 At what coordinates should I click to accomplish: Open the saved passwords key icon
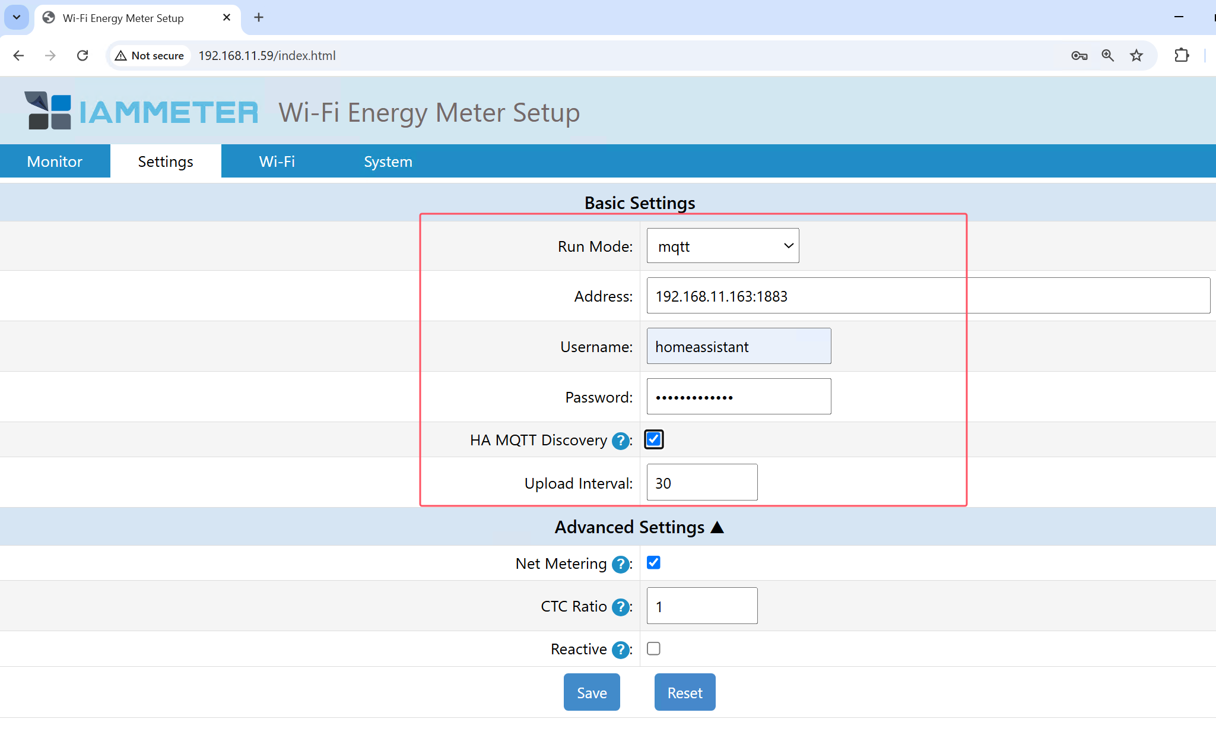coord(1079,55)
